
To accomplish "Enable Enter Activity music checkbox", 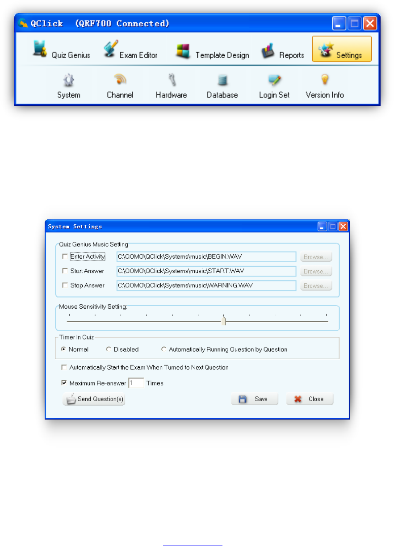I will (x=65, y=256).
